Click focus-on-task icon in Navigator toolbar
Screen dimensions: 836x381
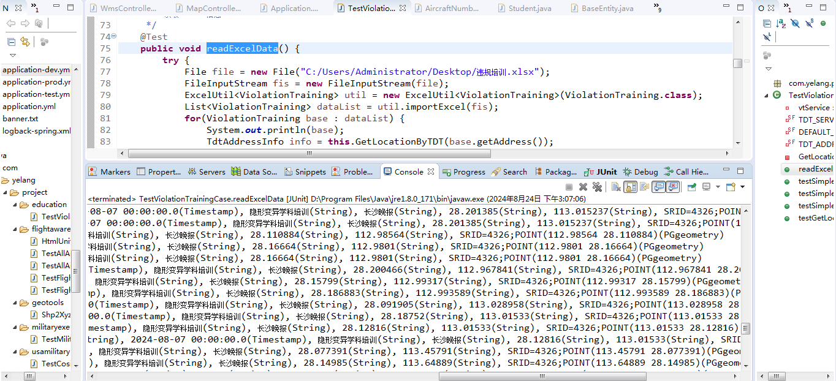click(x=44, y=42)
